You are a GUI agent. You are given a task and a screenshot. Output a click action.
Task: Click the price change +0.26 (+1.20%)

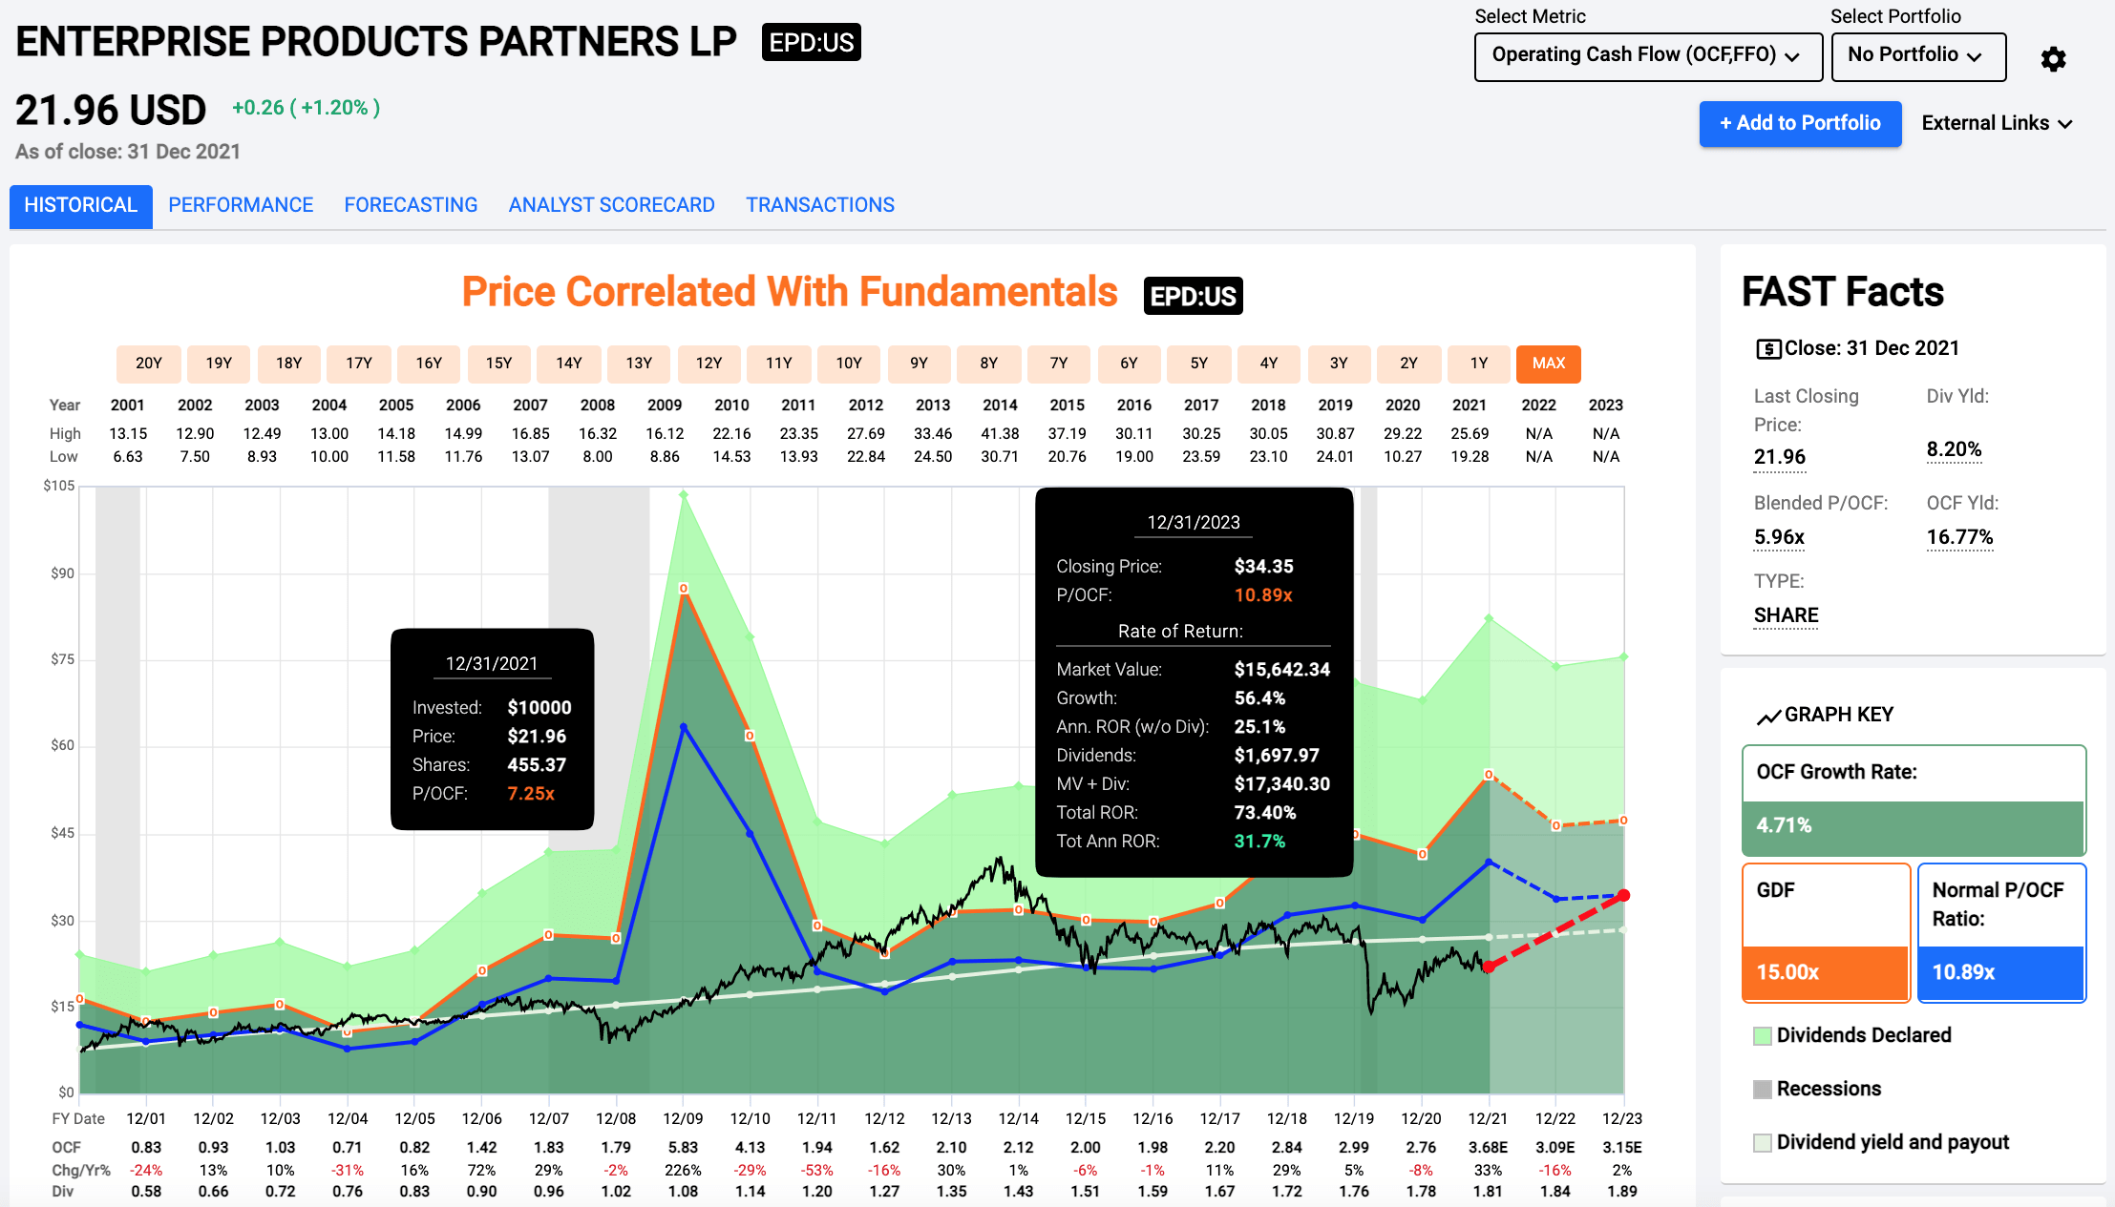pos(307,109)
